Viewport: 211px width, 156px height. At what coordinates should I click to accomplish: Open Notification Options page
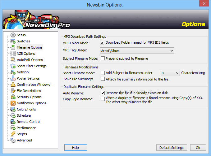(31, 103)
